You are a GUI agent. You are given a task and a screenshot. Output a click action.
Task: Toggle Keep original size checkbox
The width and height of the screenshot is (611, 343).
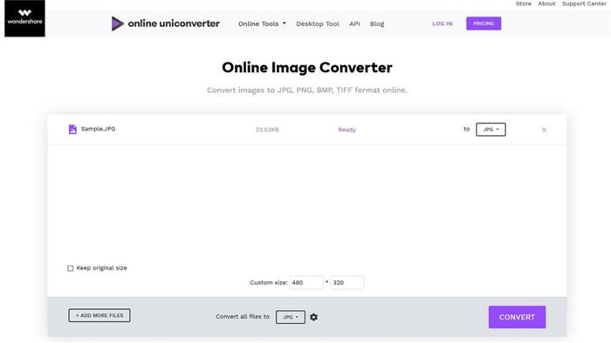70,268
